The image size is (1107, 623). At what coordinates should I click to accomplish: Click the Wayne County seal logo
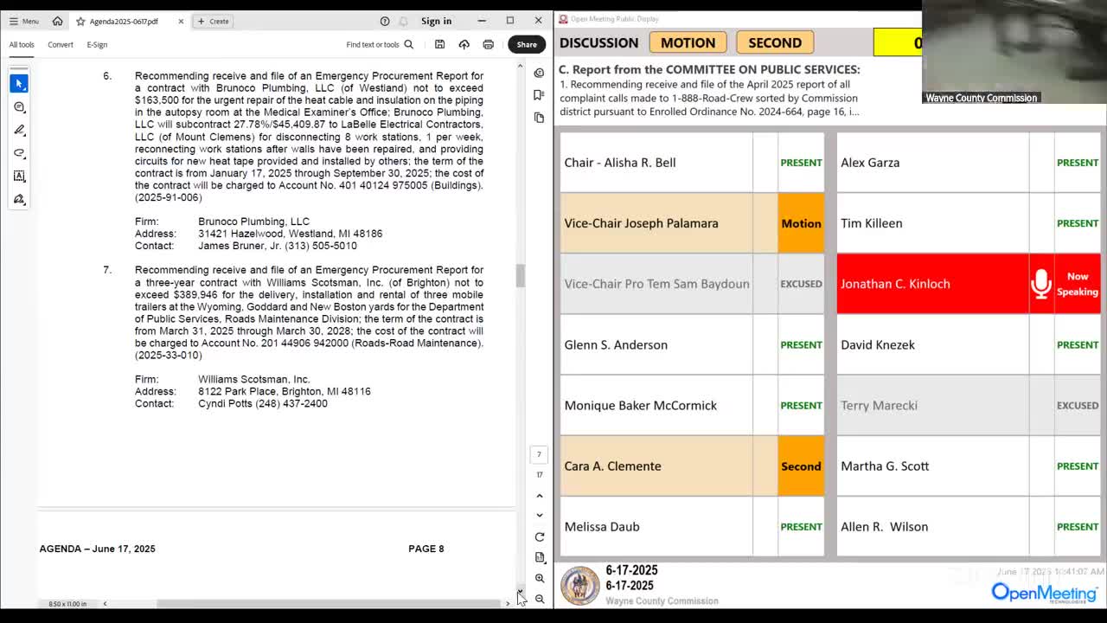pos(580,585)
